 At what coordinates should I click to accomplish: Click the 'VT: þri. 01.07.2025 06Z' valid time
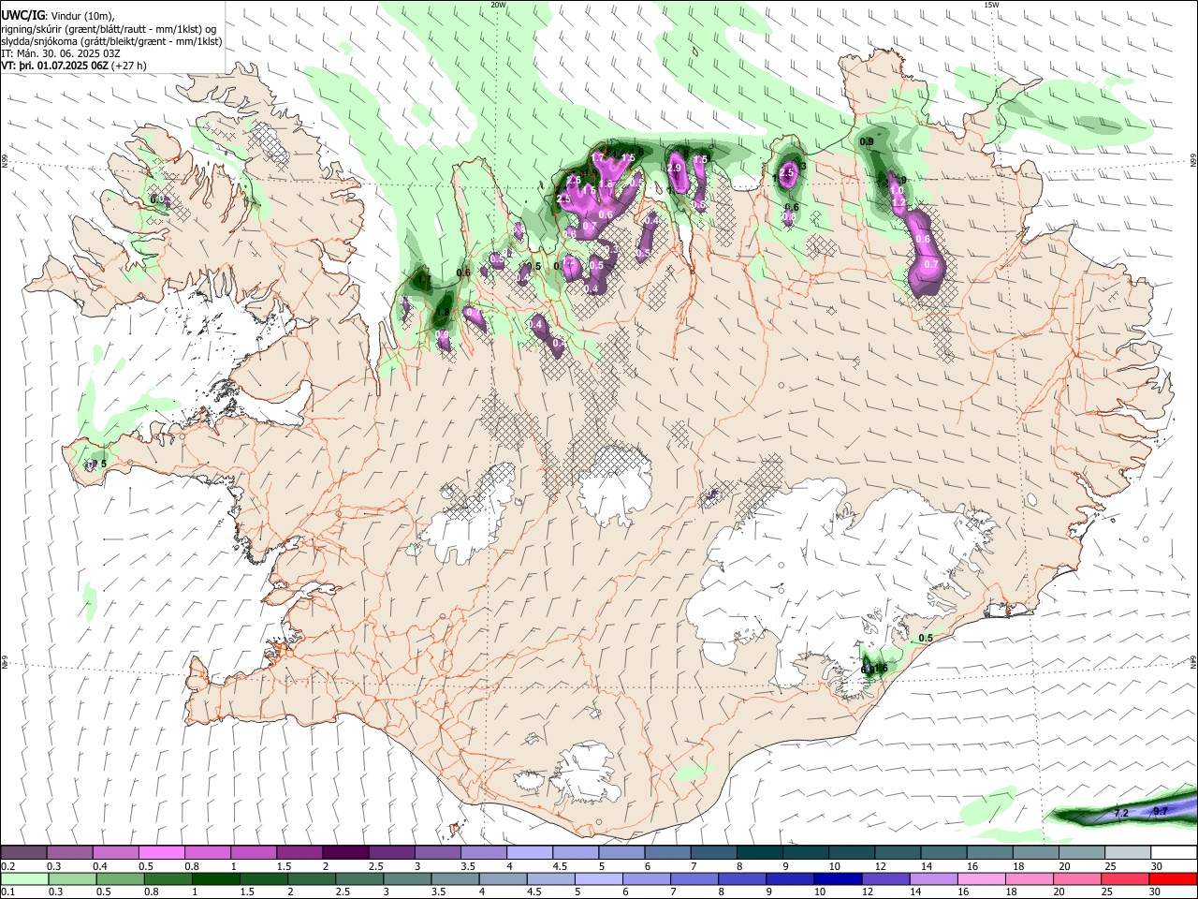[x=54, y=66]
